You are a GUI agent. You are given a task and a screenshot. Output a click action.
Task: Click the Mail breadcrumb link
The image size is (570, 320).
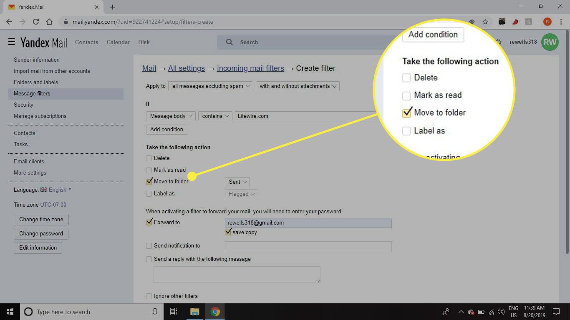point(149,68)
